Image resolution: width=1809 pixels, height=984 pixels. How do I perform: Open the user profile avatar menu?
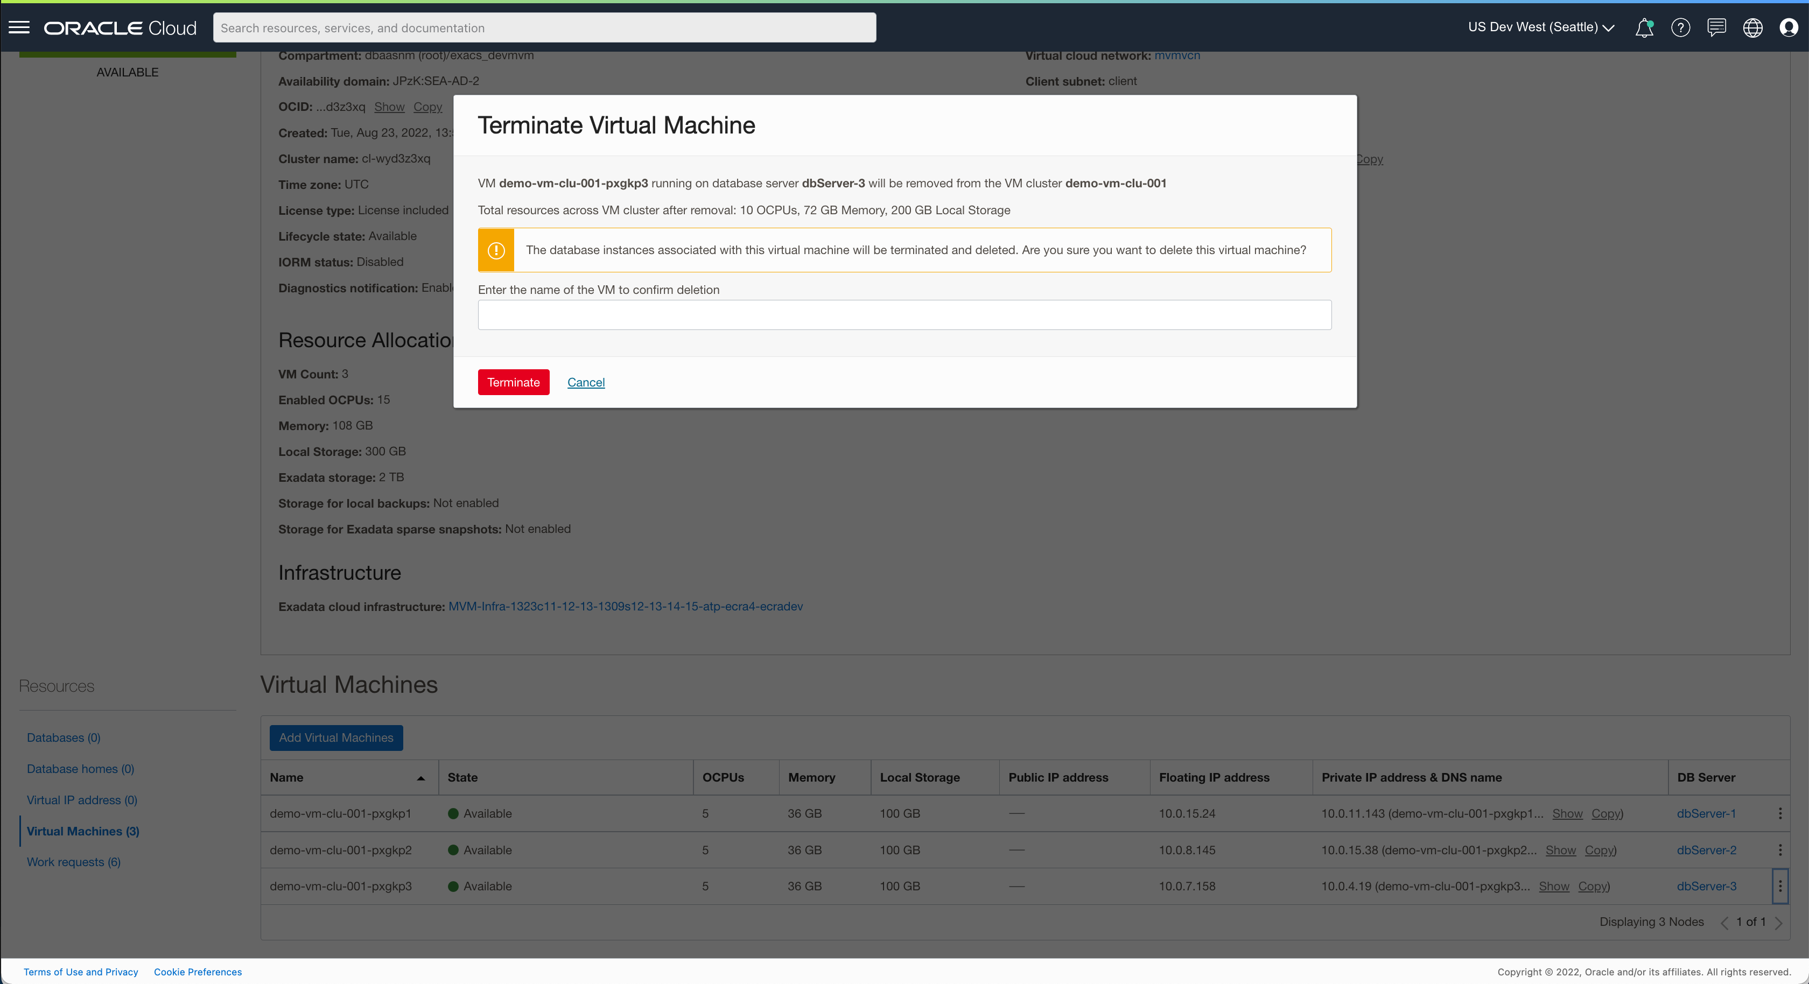(x=1789, y=27)
